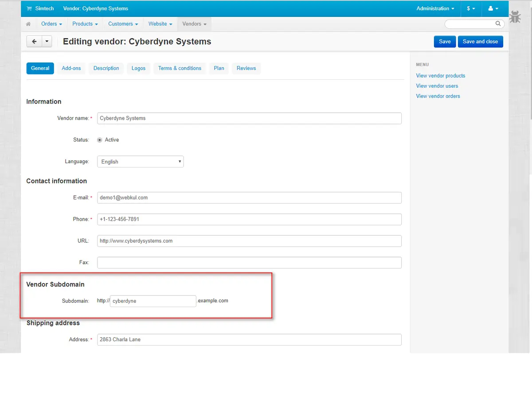The image size is (532, 401).
Task: Click the search magnifier icon
Action: point(498,24)
